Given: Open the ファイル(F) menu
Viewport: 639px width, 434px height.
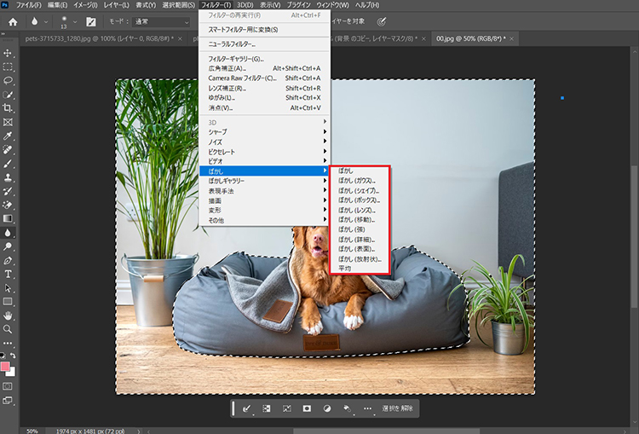Looking at the screenshot, I should [x=28, y=5].
